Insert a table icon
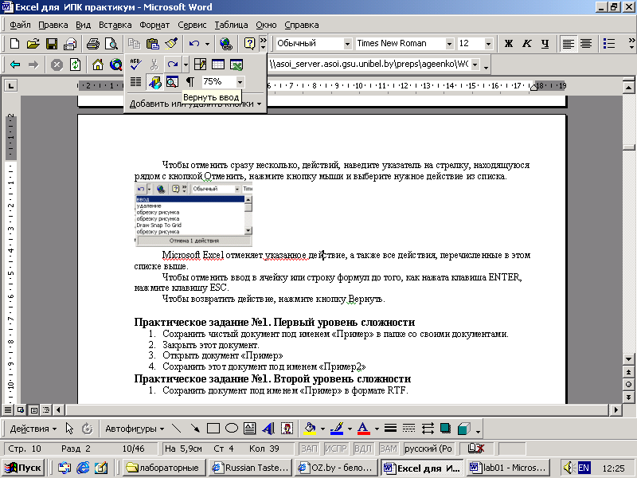637x478 pixels. (x=218, y=65)
